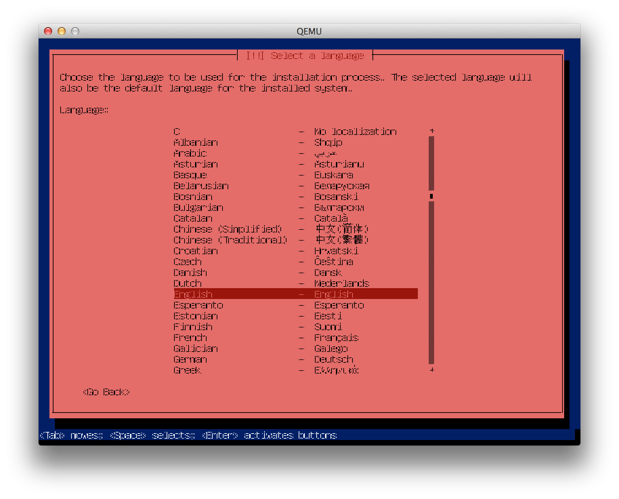The width and height of the screenshot is (619, 499).
Task: Select Finnish (Suomi) row
Action: click(x=296, y=326)
